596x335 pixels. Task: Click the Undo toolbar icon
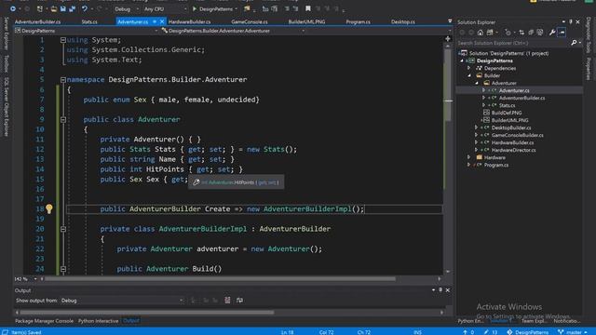click(x=85, y=8)
